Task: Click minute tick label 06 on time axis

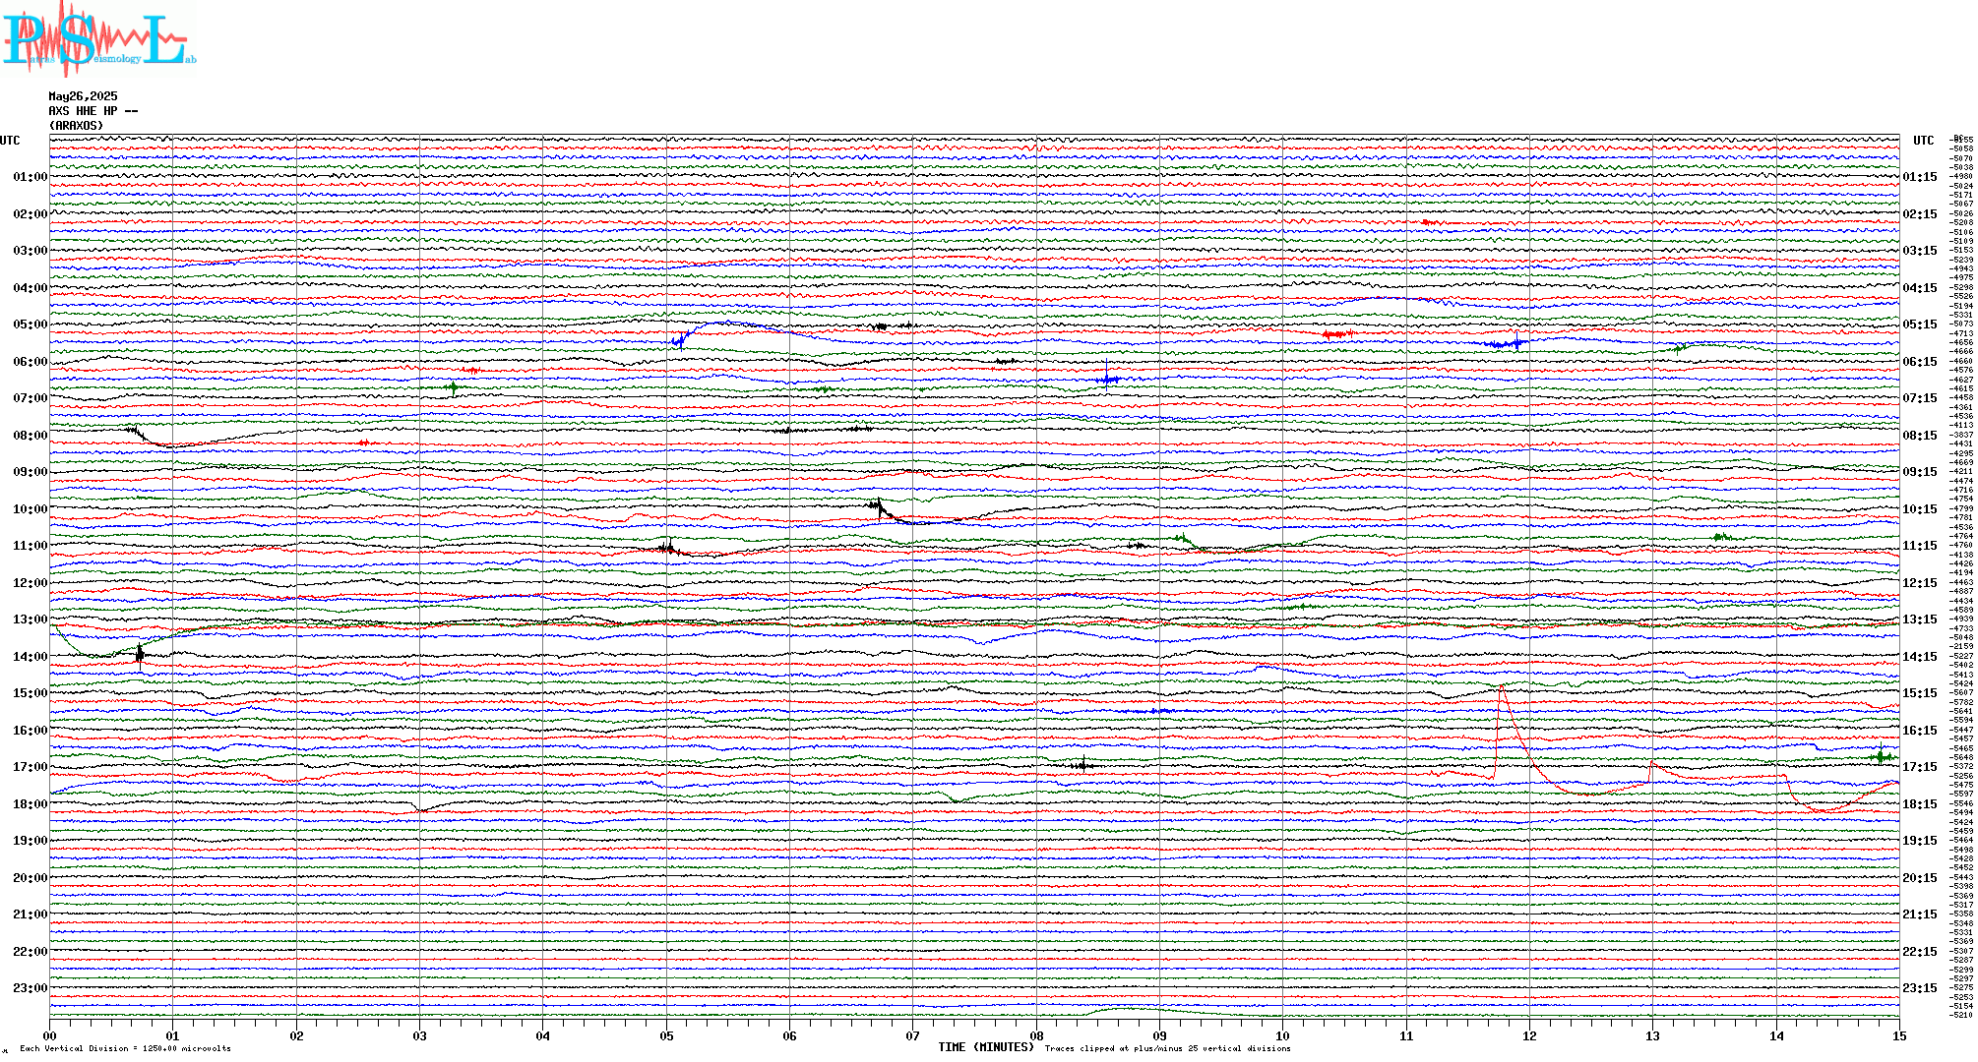Action: click(789, 1035)
